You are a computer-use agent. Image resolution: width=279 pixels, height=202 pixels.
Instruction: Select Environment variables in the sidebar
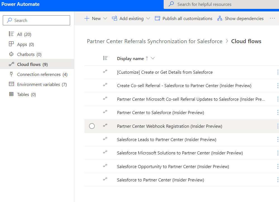(39, 85)
